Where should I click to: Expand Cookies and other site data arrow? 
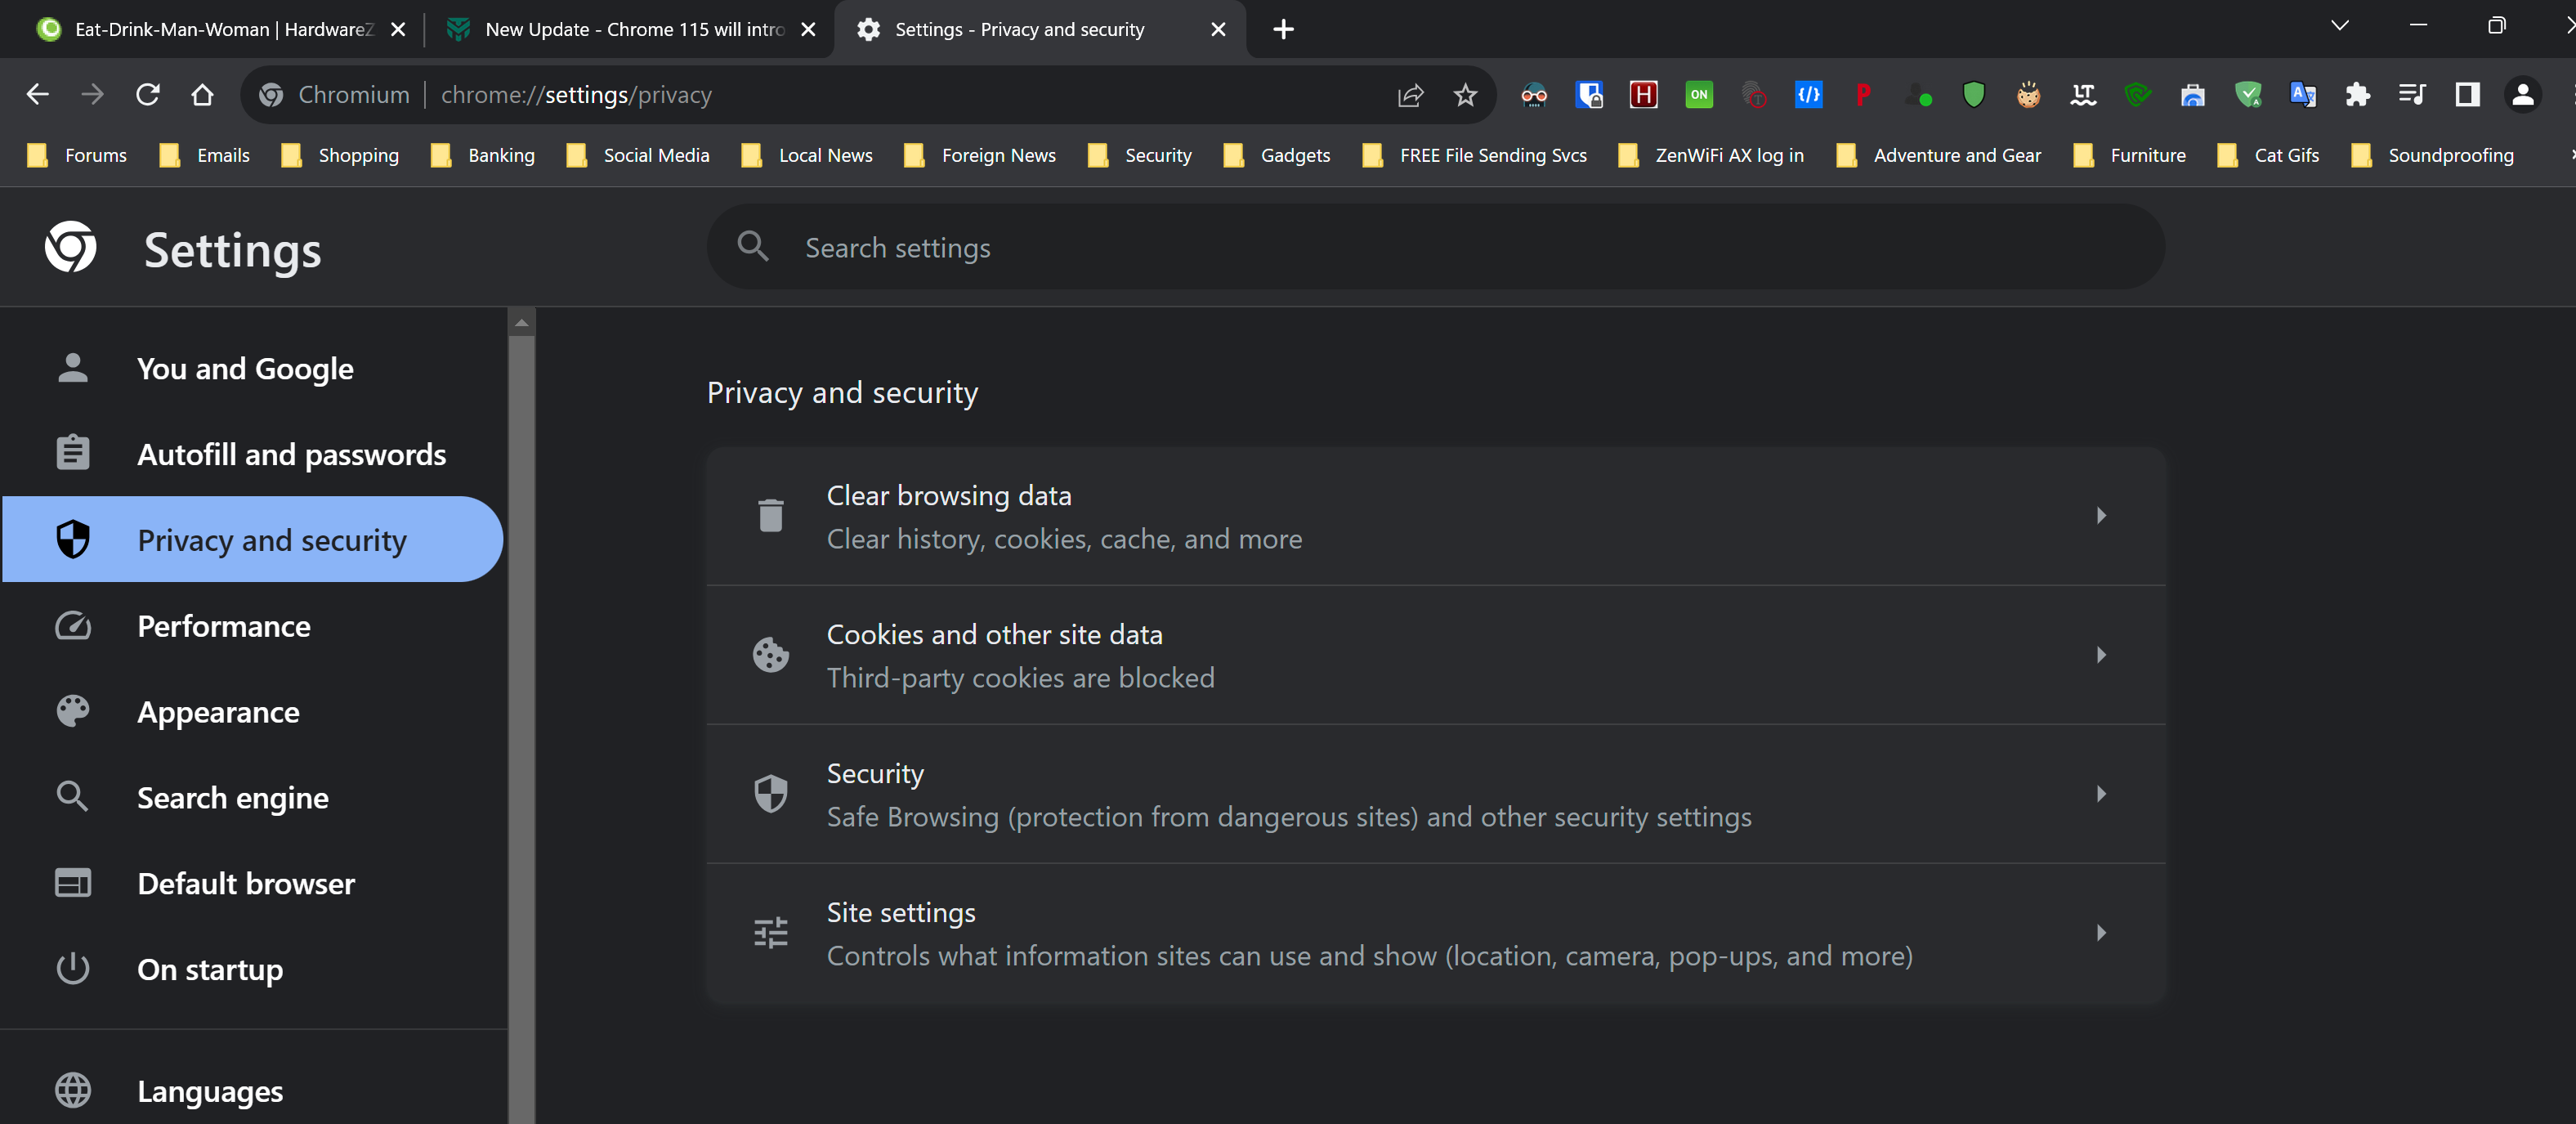[2100, 655]
